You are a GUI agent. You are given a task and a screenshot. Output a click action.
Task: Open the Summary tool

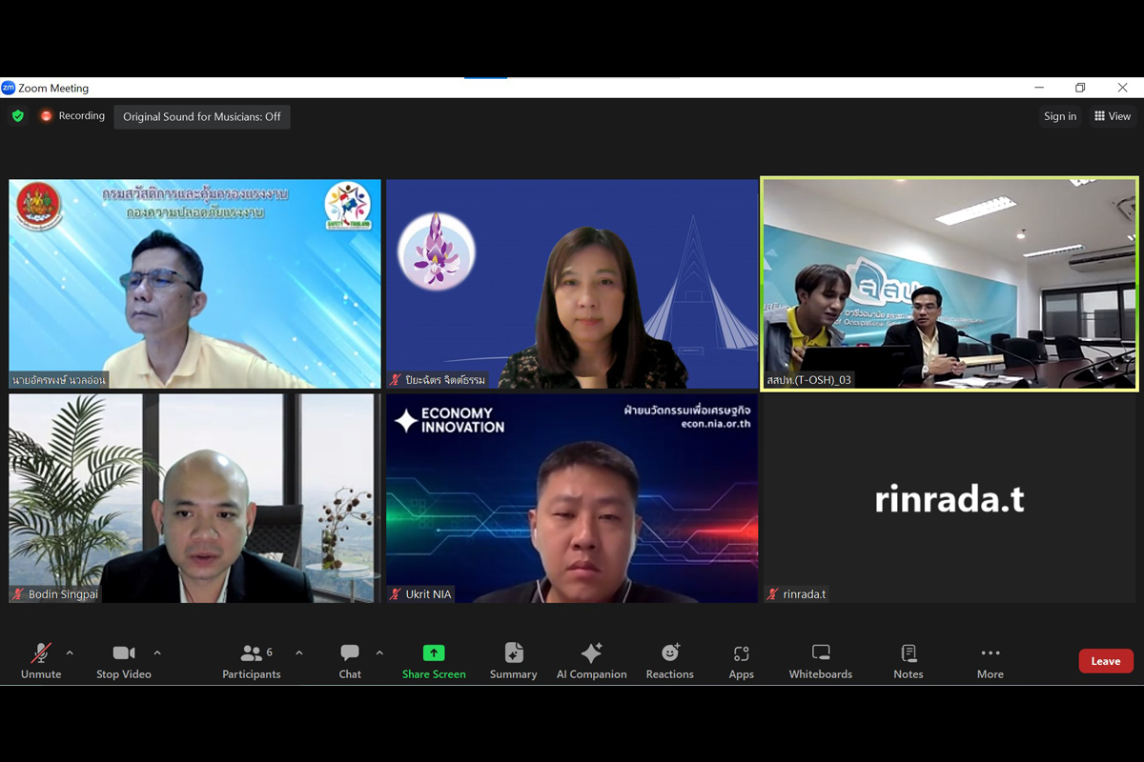coord(513,660)
